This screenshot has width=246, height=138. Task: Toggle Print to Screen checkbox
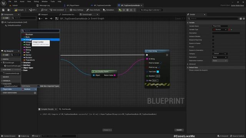161,63
